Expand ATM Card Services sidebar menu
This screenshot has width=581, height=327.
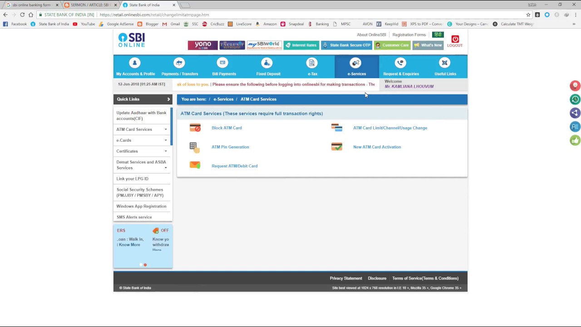[x=165, y=129]
